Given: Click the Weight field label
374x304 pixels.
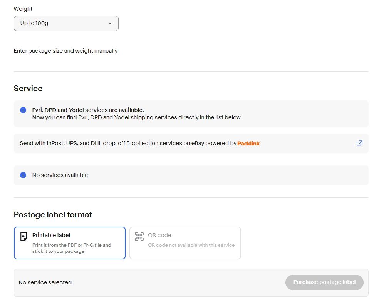Looking at the screenshot, I should click(23, 9).
